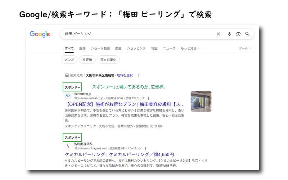
Task: Apply the メンズ filter chip
Action: 69,60
